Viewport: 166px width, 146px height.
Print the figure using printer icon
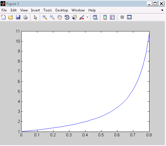25,17
